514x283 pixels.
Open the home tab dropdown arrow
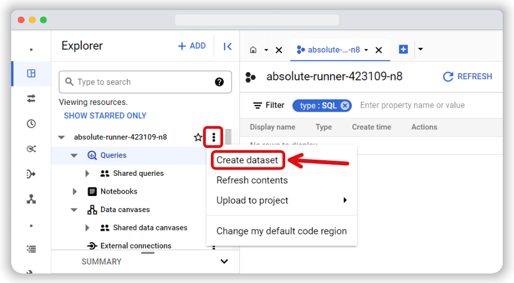point(266,50)
